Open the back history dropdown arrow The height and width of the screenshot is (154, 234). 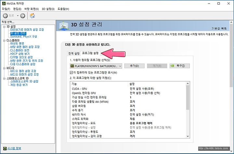[x=18, y=16]
